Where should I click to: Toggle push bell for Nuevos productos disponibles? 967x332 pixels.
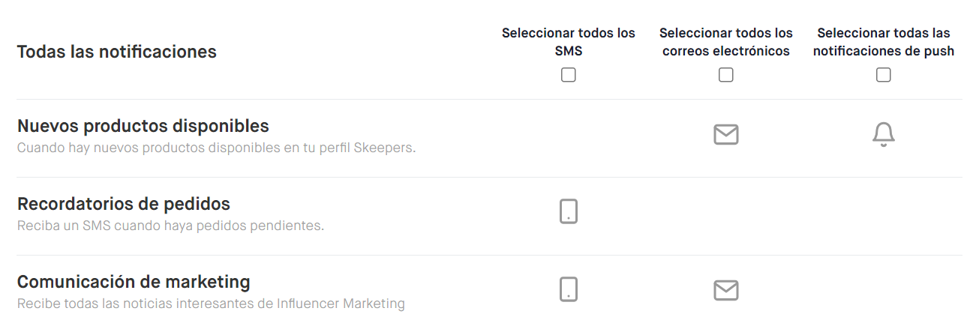(884, 135)
